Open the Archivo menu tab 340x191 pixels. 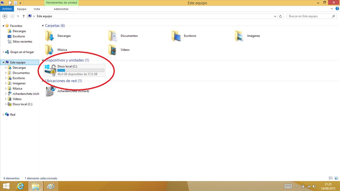coord(7,9)
